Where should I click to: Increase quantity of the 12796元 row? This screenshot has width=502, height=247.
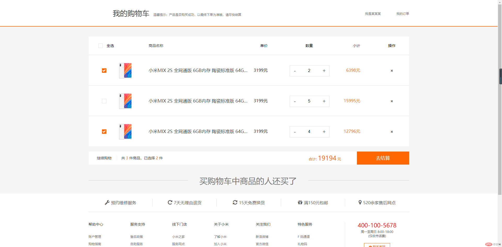(324, 132)
